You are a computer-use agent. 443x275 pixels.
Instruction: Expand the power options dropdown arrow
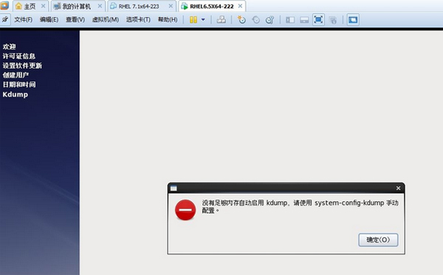[203, 20]
